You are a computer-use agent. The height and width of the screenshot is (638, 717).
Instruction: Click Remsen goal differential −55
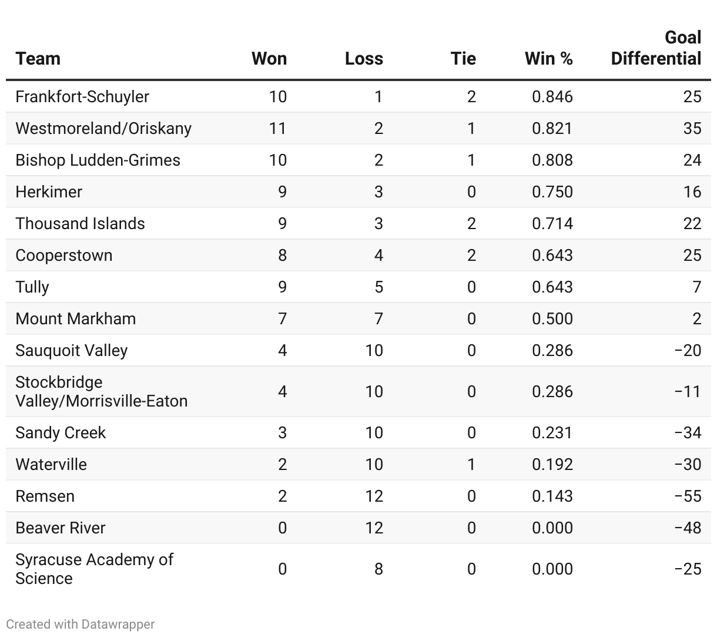(688, 496)
